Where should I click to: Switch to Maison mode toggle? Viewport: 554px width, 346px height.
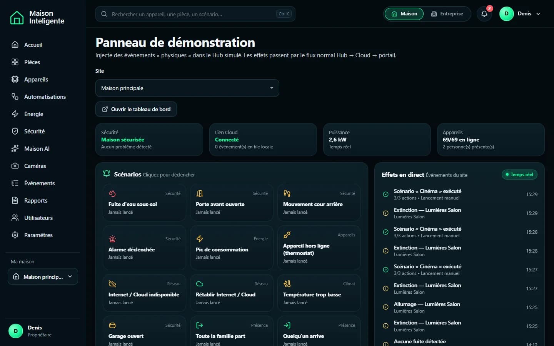[x=404, y=14]
